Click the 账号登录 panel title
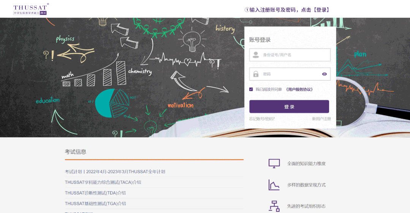 [260, 40]
